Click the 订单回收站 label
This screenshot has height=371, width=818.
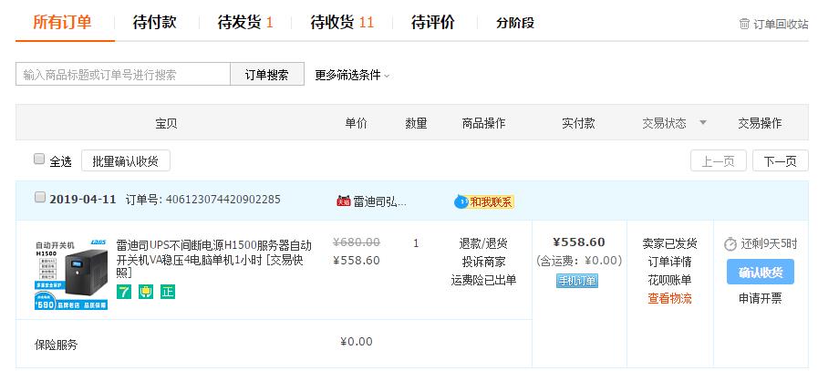pos(781,24)
